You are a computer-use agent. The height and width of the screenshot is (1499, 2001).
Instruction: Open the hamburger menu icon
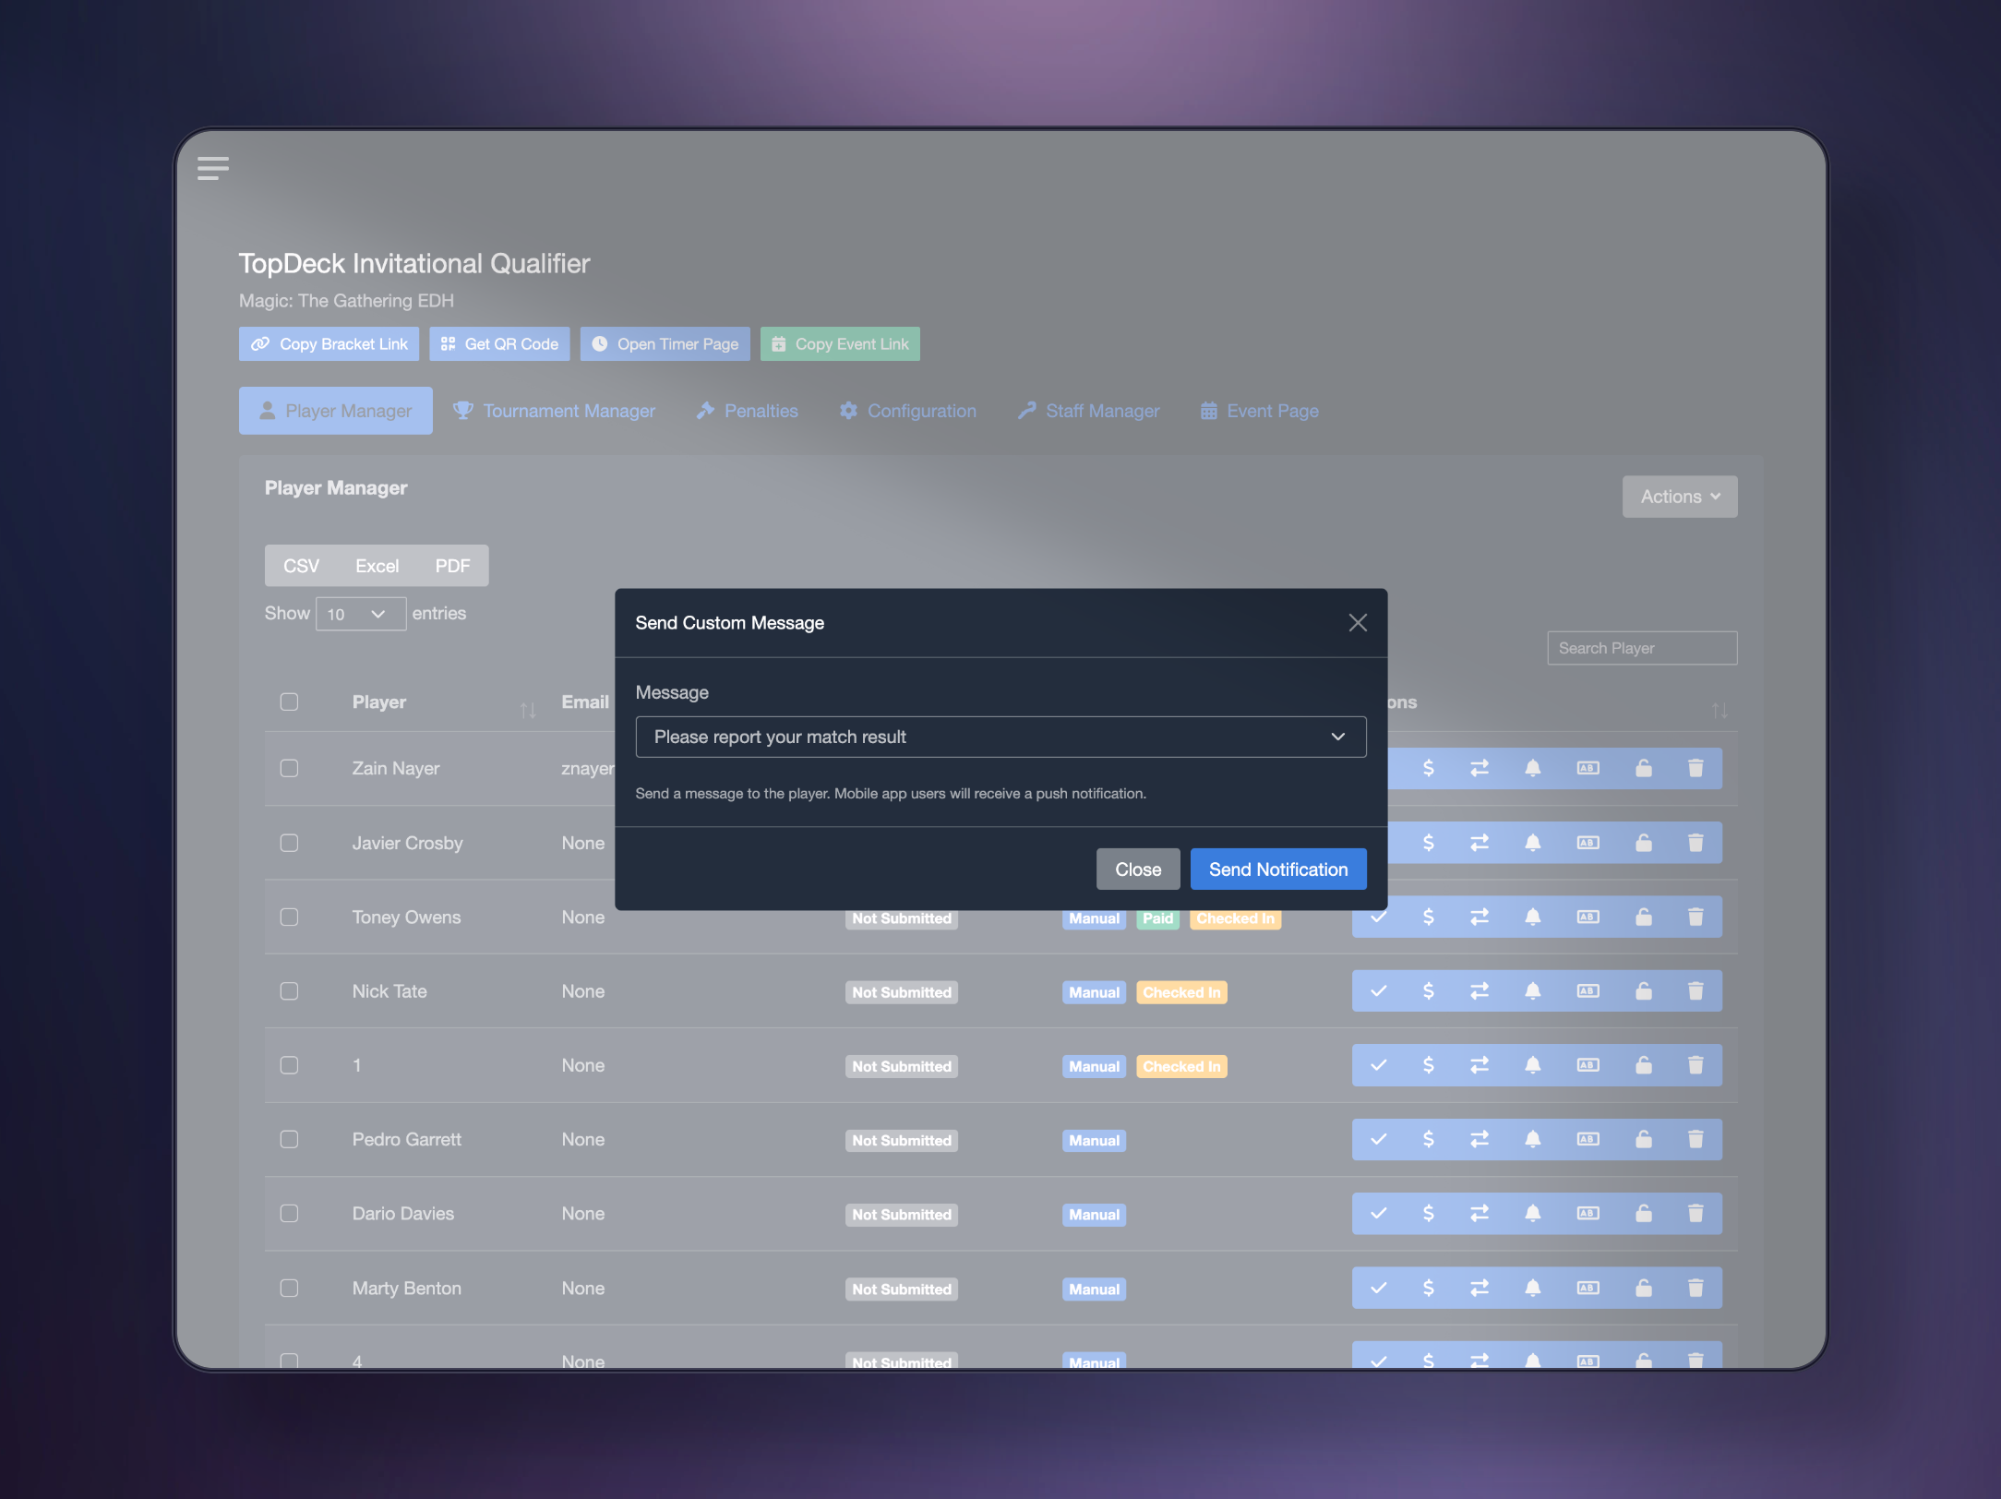click(213, 168)
